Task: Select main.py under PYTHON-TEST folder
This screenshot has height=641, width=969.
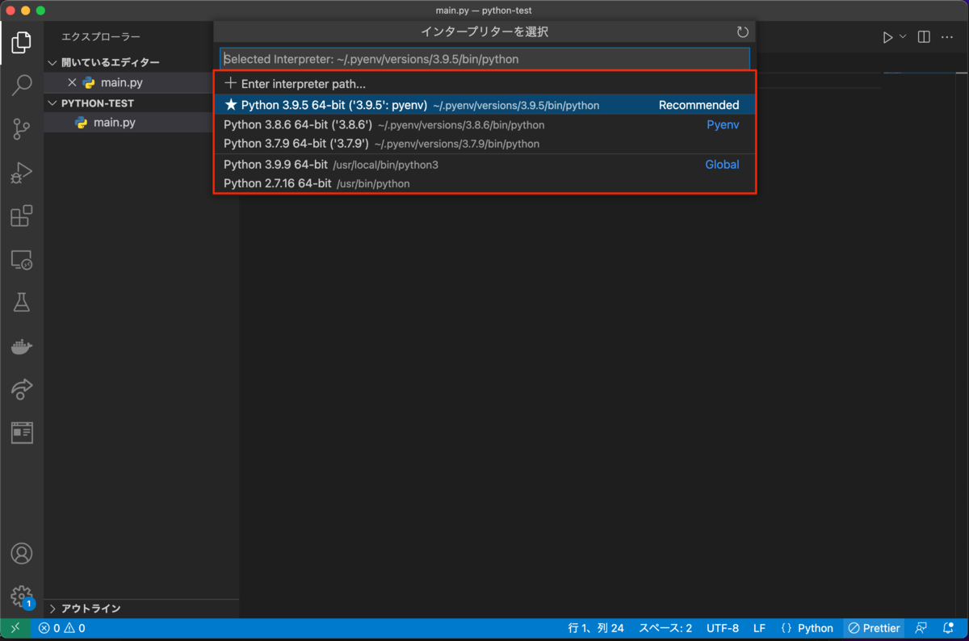Action: click(114, 123)
